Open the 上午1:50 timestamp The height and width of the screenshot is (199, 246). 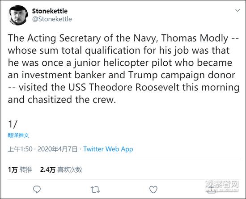point(20,149)
